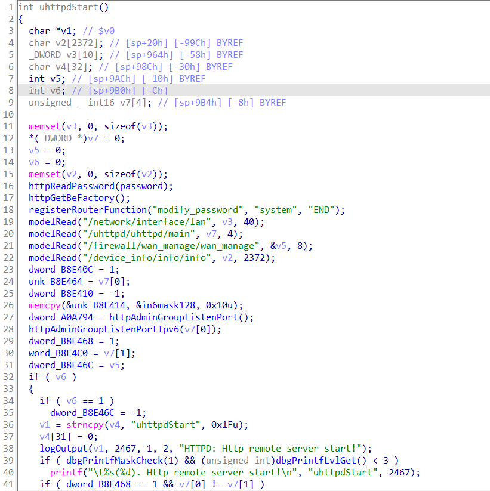Click the [sp+9B0h] stack comment
Screen dimensions: 490x491
click(x=112, y=91)
